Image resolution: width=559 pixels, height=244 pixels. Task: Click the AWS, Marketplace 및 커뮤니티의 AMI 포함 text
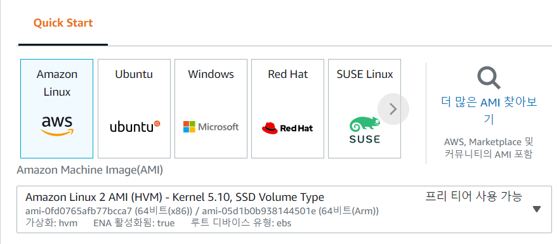coord(489,148)
